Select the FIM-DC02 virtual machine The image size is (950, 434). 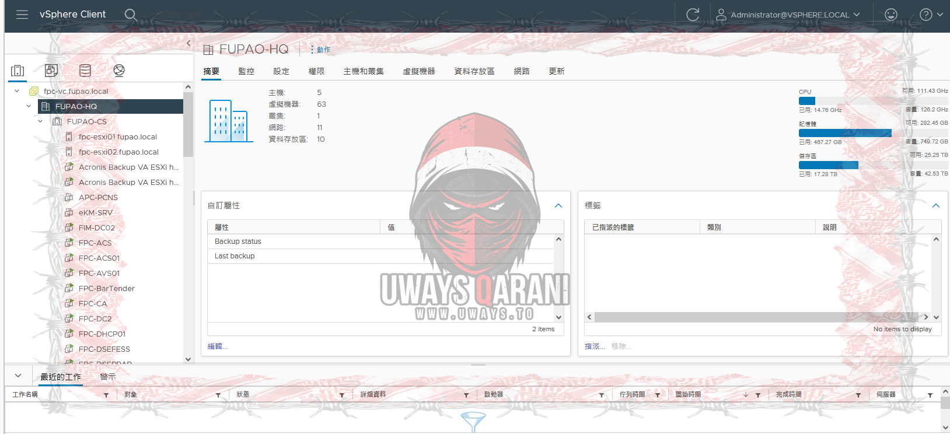point(97,228)
